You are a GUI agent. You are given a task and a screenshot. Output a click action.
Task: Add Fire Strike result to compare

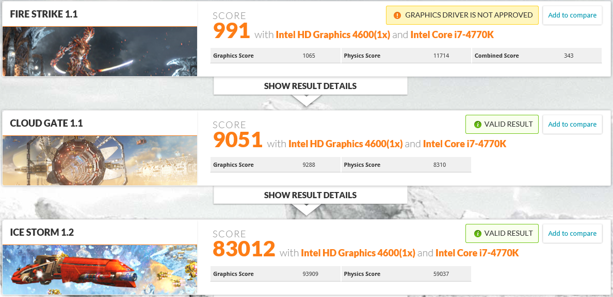572,15
